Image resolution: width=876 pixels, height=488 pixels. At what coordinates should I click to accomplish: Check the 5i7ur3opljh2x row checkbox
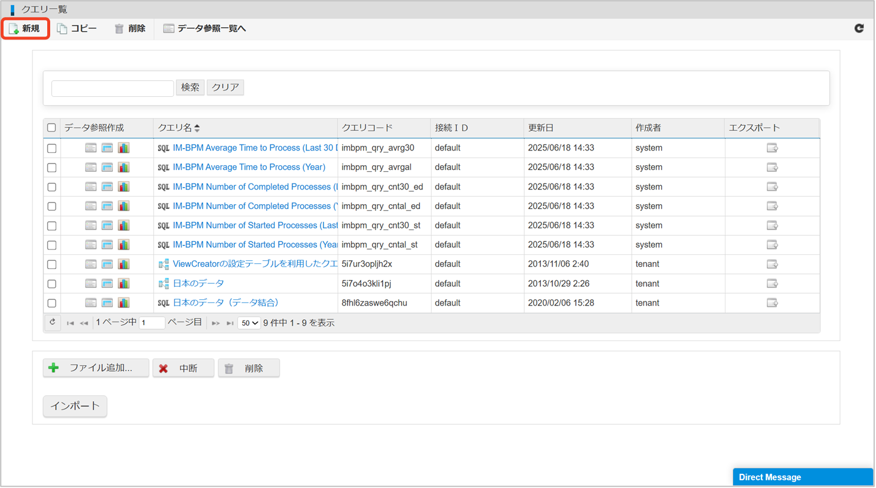[52, 265]
